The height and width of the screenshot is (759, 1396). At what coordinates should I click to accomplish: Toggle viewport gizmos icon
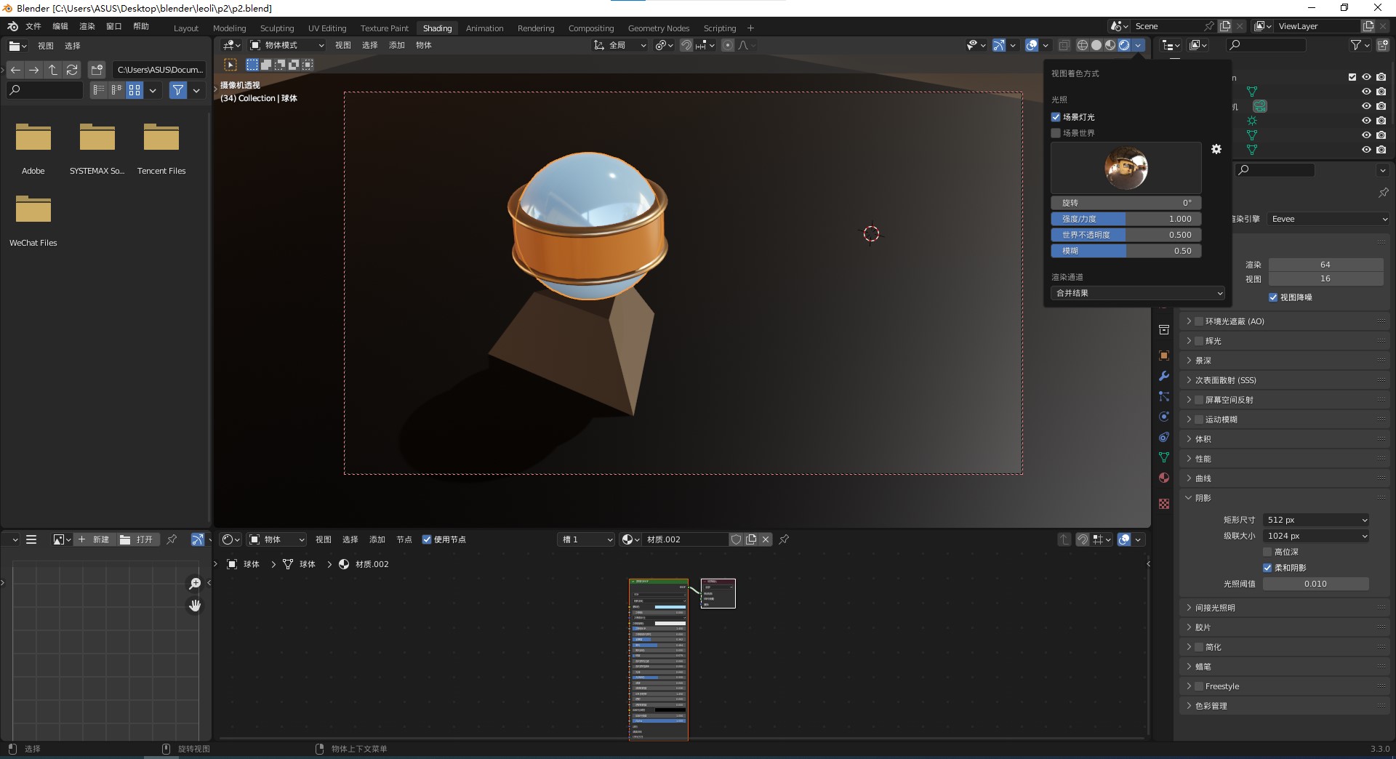(999, 45)
